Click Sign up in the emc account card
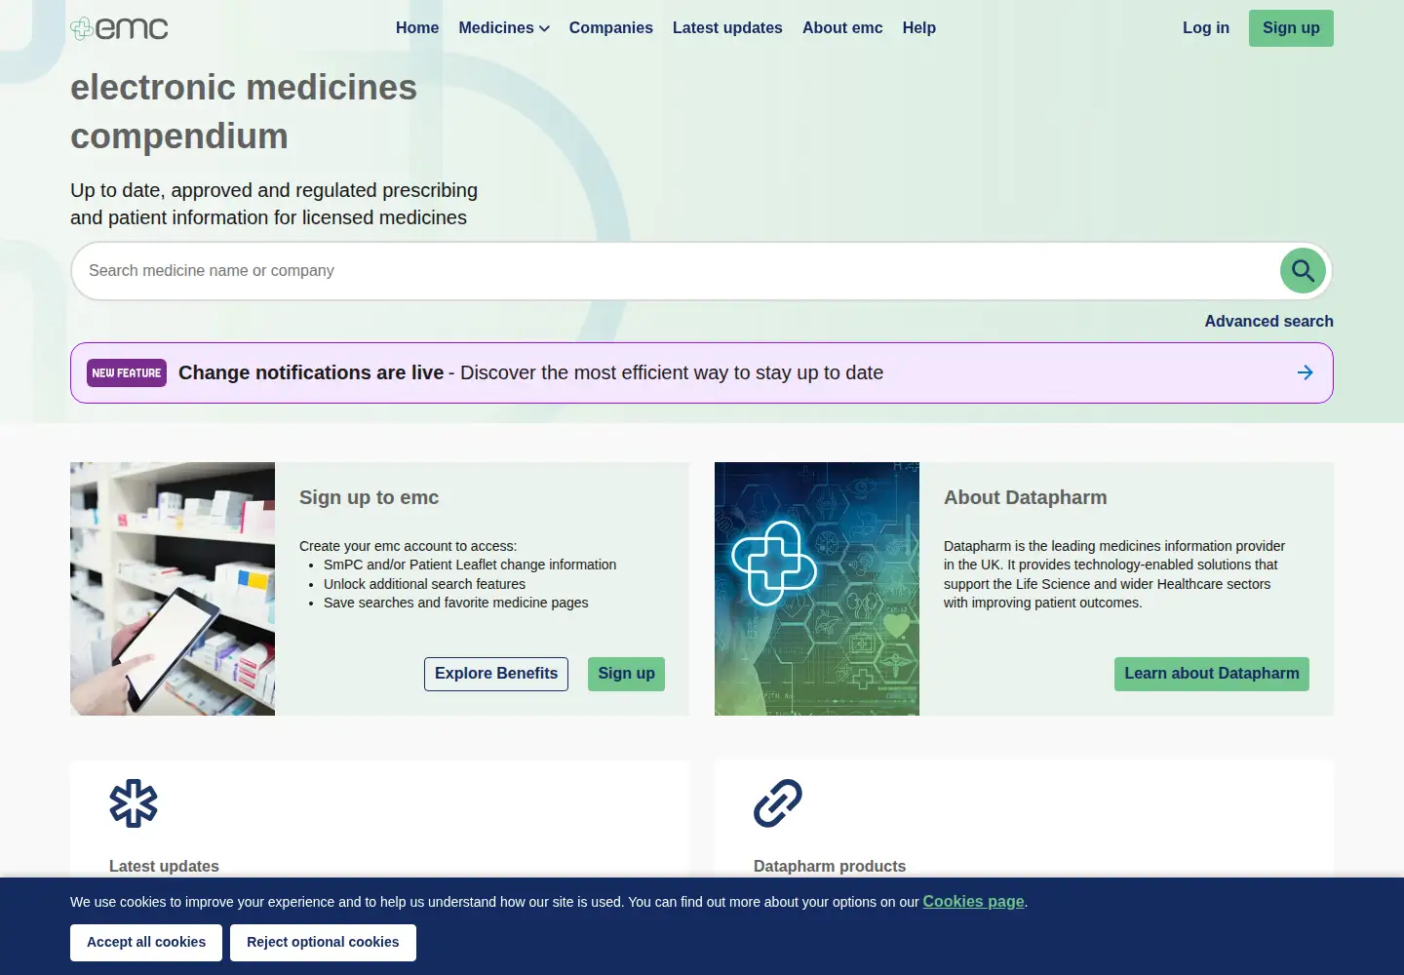Viewport: 1404px width, 975px height. coord(626,674)
